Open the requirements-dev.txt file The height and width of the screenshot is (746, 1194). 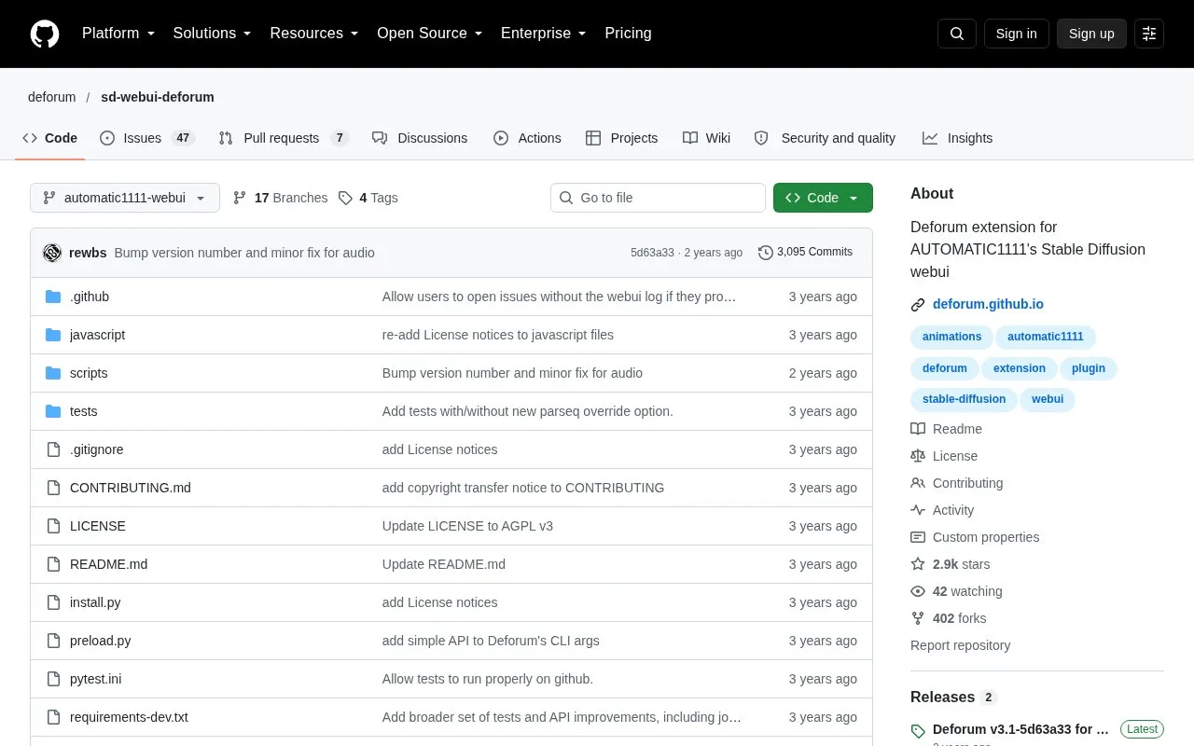point(129,717)
